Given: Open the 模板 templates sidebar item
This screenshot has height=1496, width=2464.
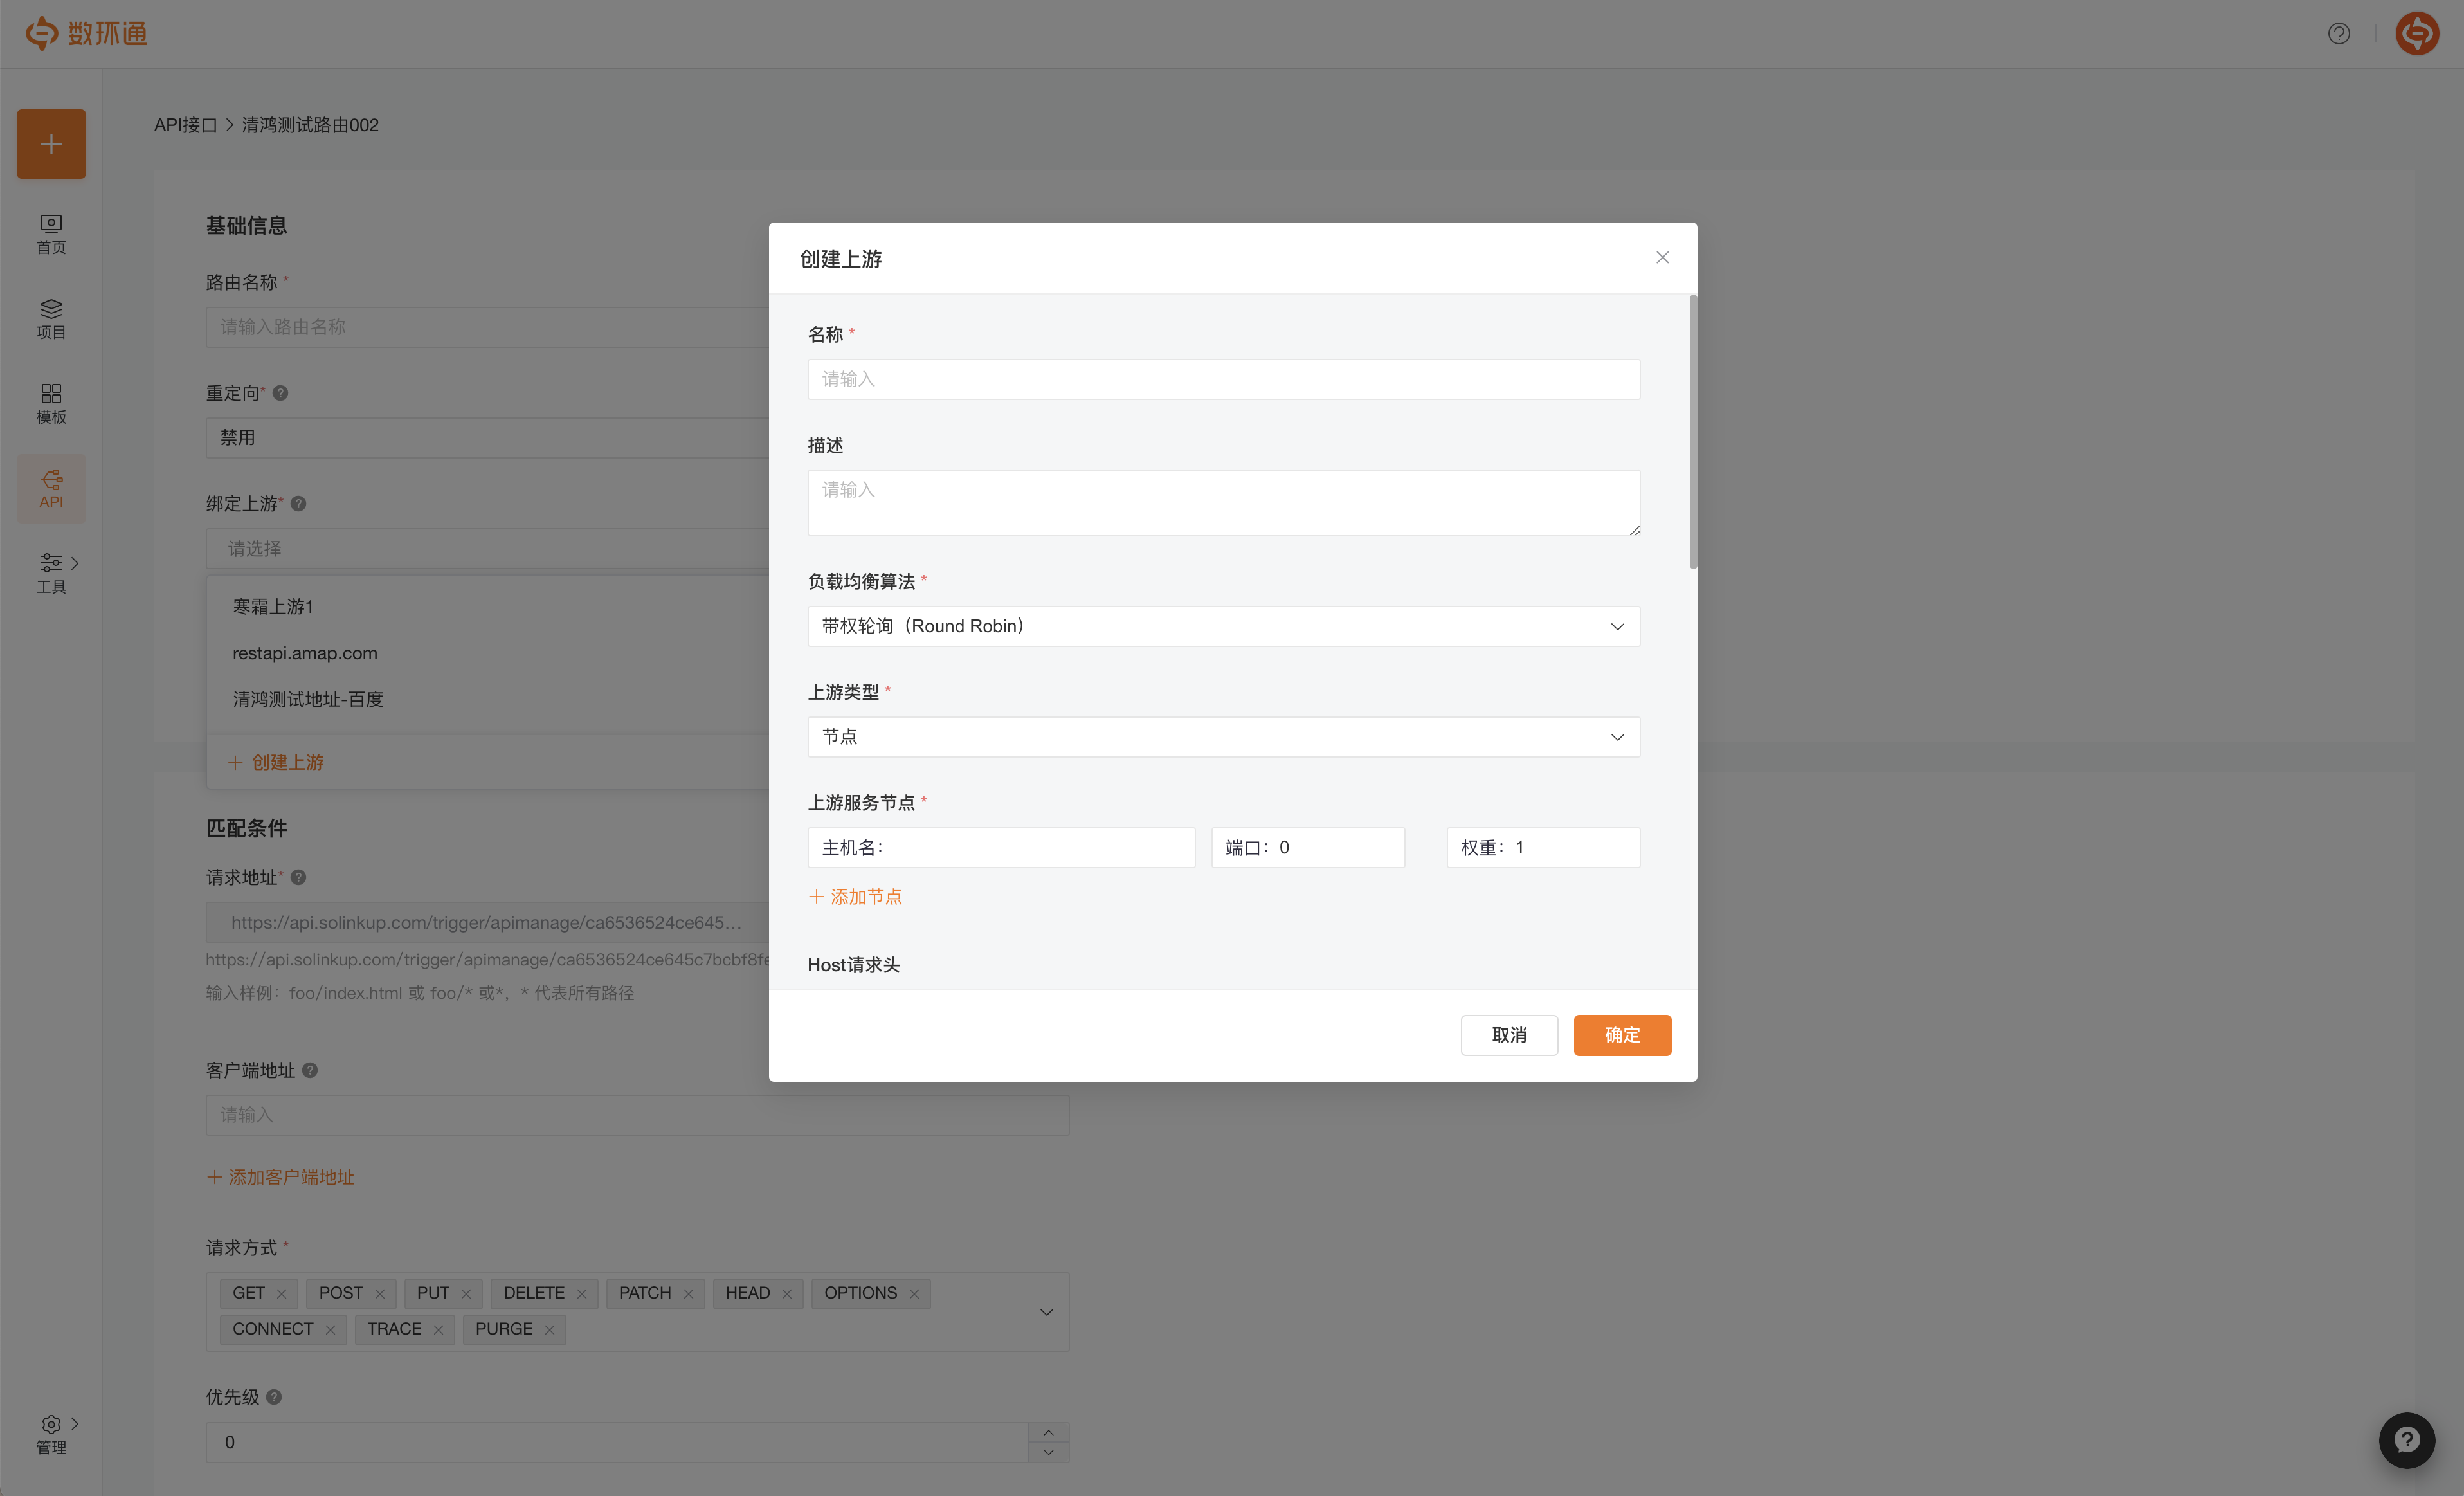Looking at the screenshot, I should (x=51, y=404).
